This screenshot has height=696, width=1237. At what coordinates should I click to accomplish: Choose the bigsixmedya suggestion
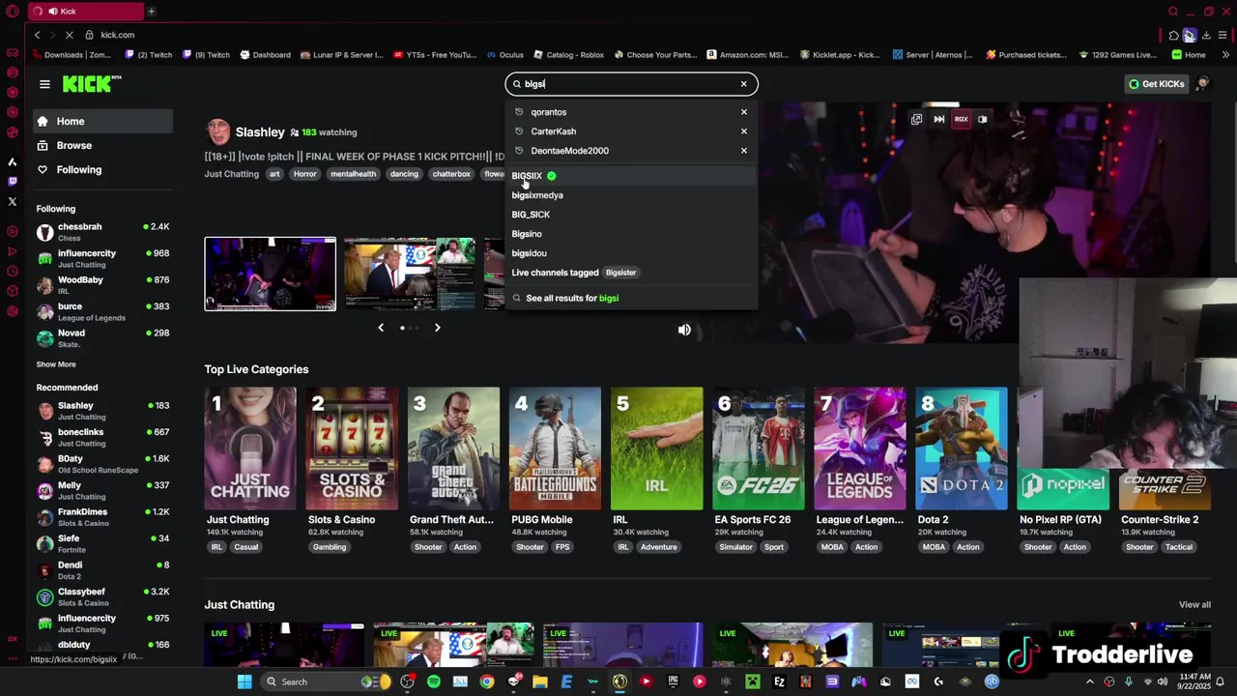tap(537, 195)
